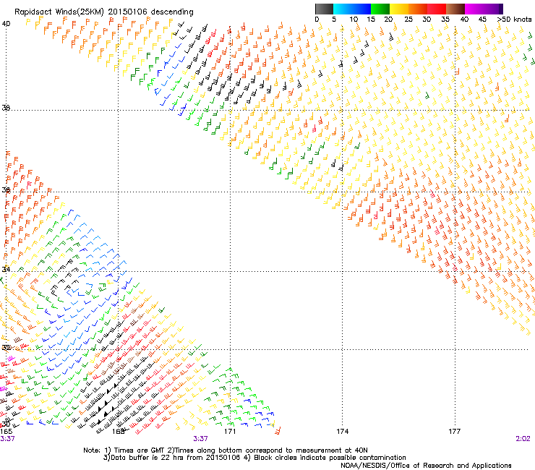Pick the red 30-35 knots color segment

tap(437, 9)
